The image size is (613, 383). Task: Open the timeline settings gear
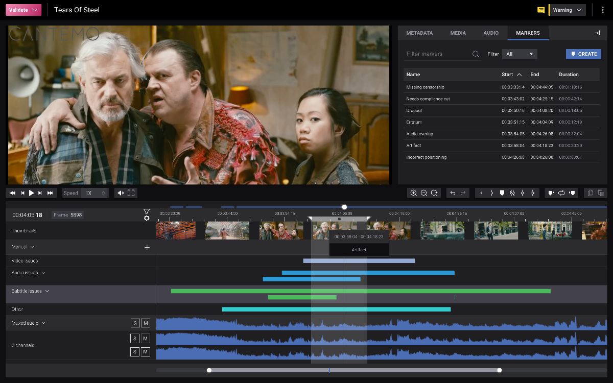[147, 218]
